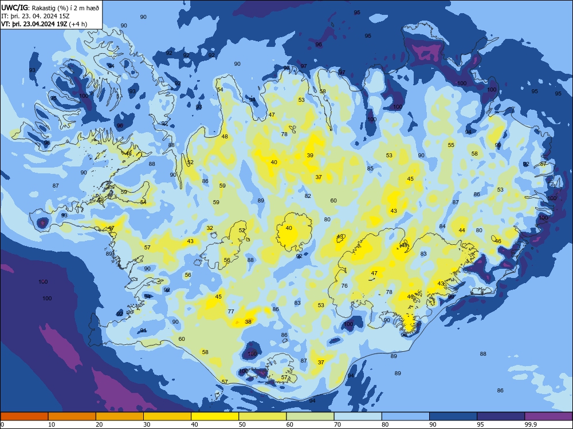Viewport: 573px width, 429px height.
Task: Click the map value '82'
Action: point(308,196)
